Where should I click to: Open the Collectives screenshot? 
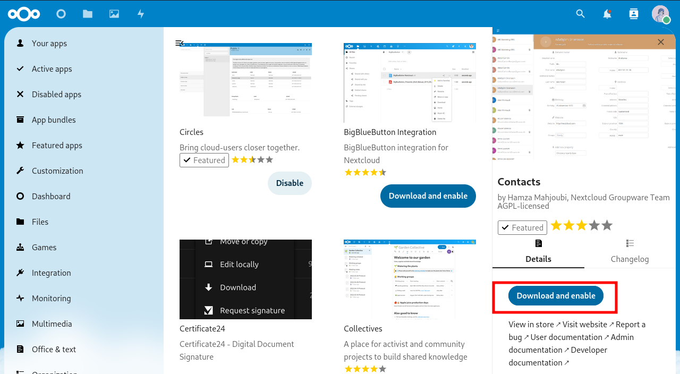coord(410,279)
